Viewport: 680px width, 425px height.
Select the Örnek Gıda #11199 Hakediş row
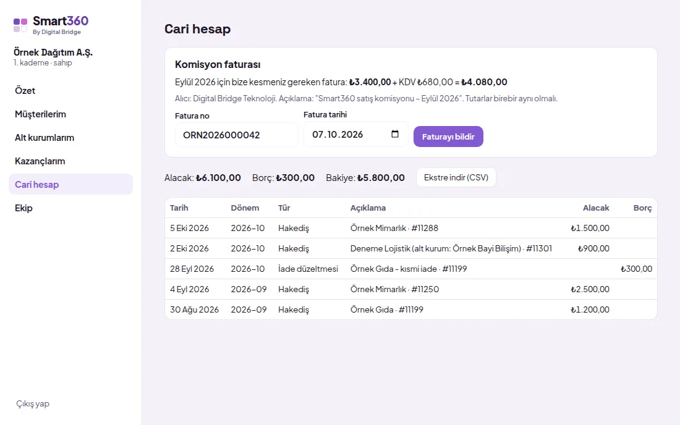(x=410, y=309)
